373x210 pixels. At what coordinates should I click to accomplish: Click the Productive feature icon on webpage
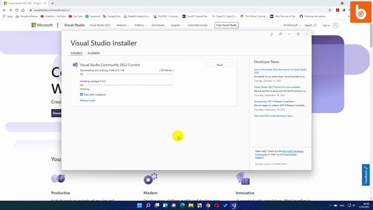click(58, 178)
